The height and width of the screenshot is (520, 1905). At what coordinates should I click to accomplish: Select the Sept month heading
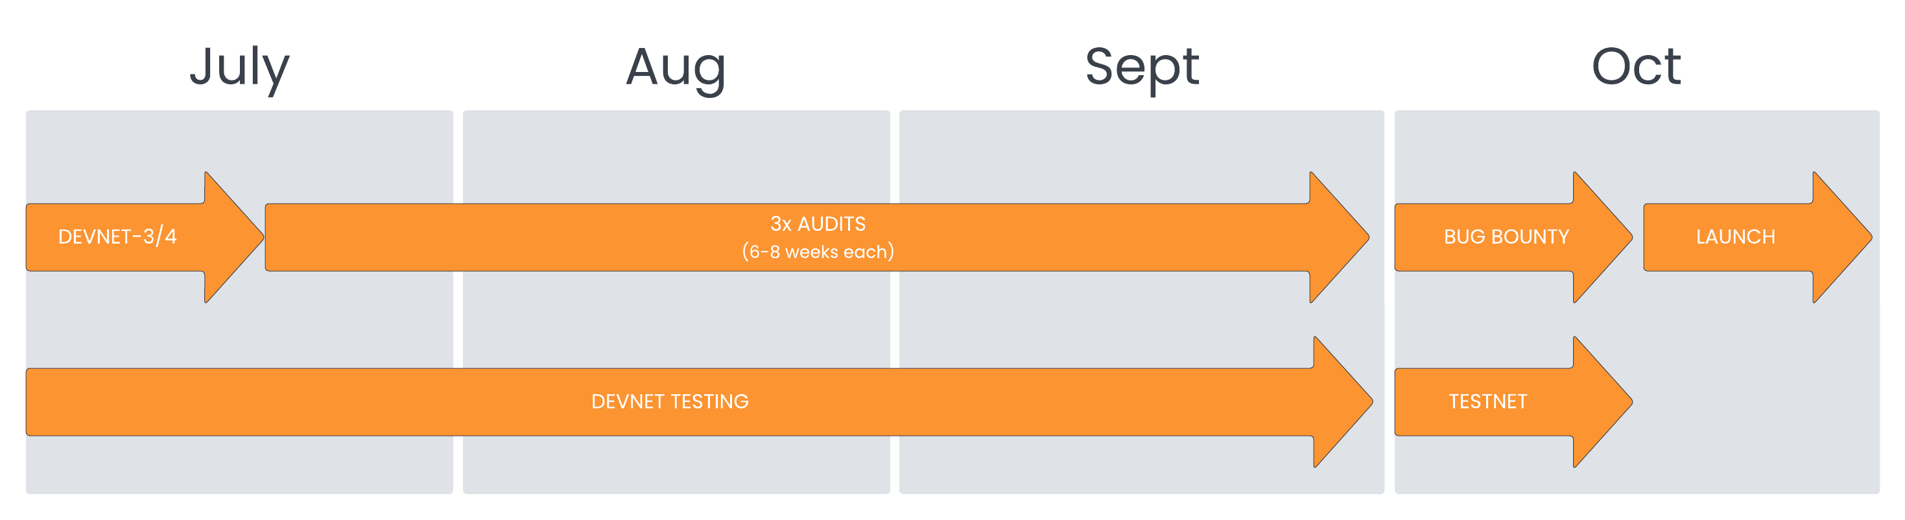click(x=1142, y=69)
